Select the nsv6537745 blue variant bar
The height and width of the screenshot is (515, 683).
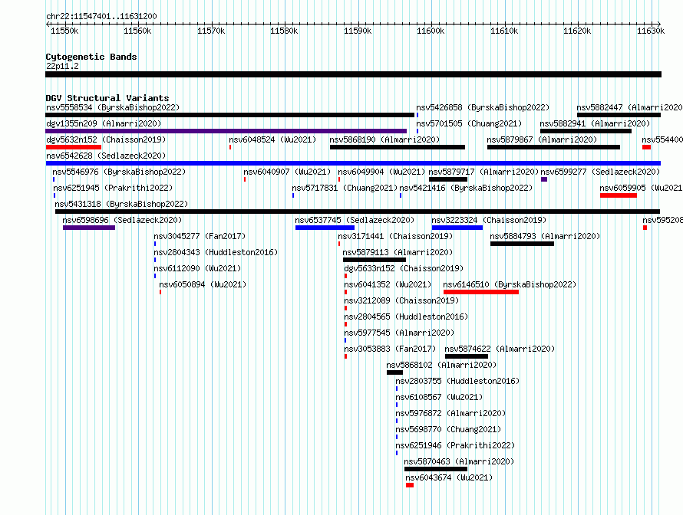325,228
